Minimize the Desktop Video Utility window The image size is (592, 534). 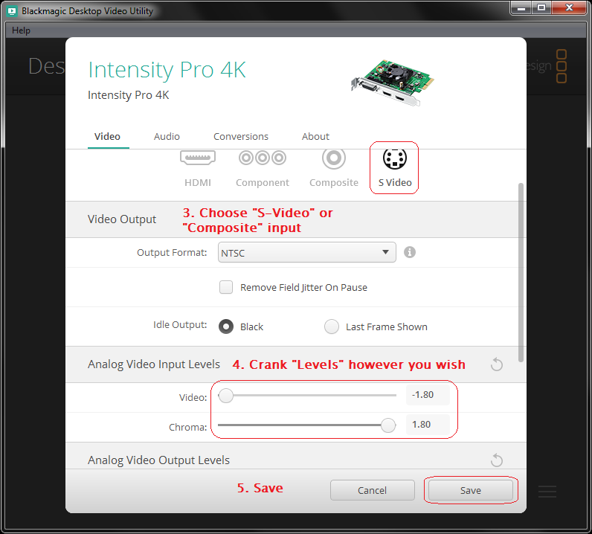click(521, 8)
